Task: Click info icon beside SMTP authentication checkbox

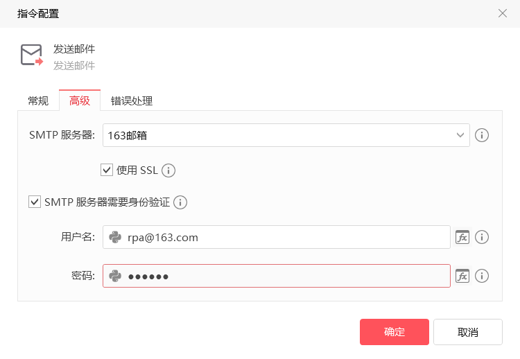Action: pos(180,202)
